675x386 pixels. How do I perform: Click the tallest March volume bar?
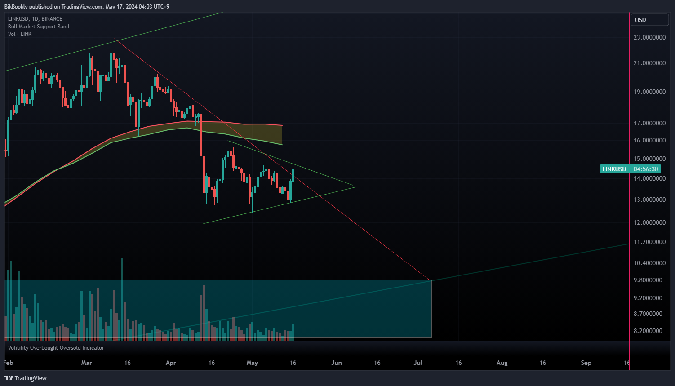tap(122, 299)
